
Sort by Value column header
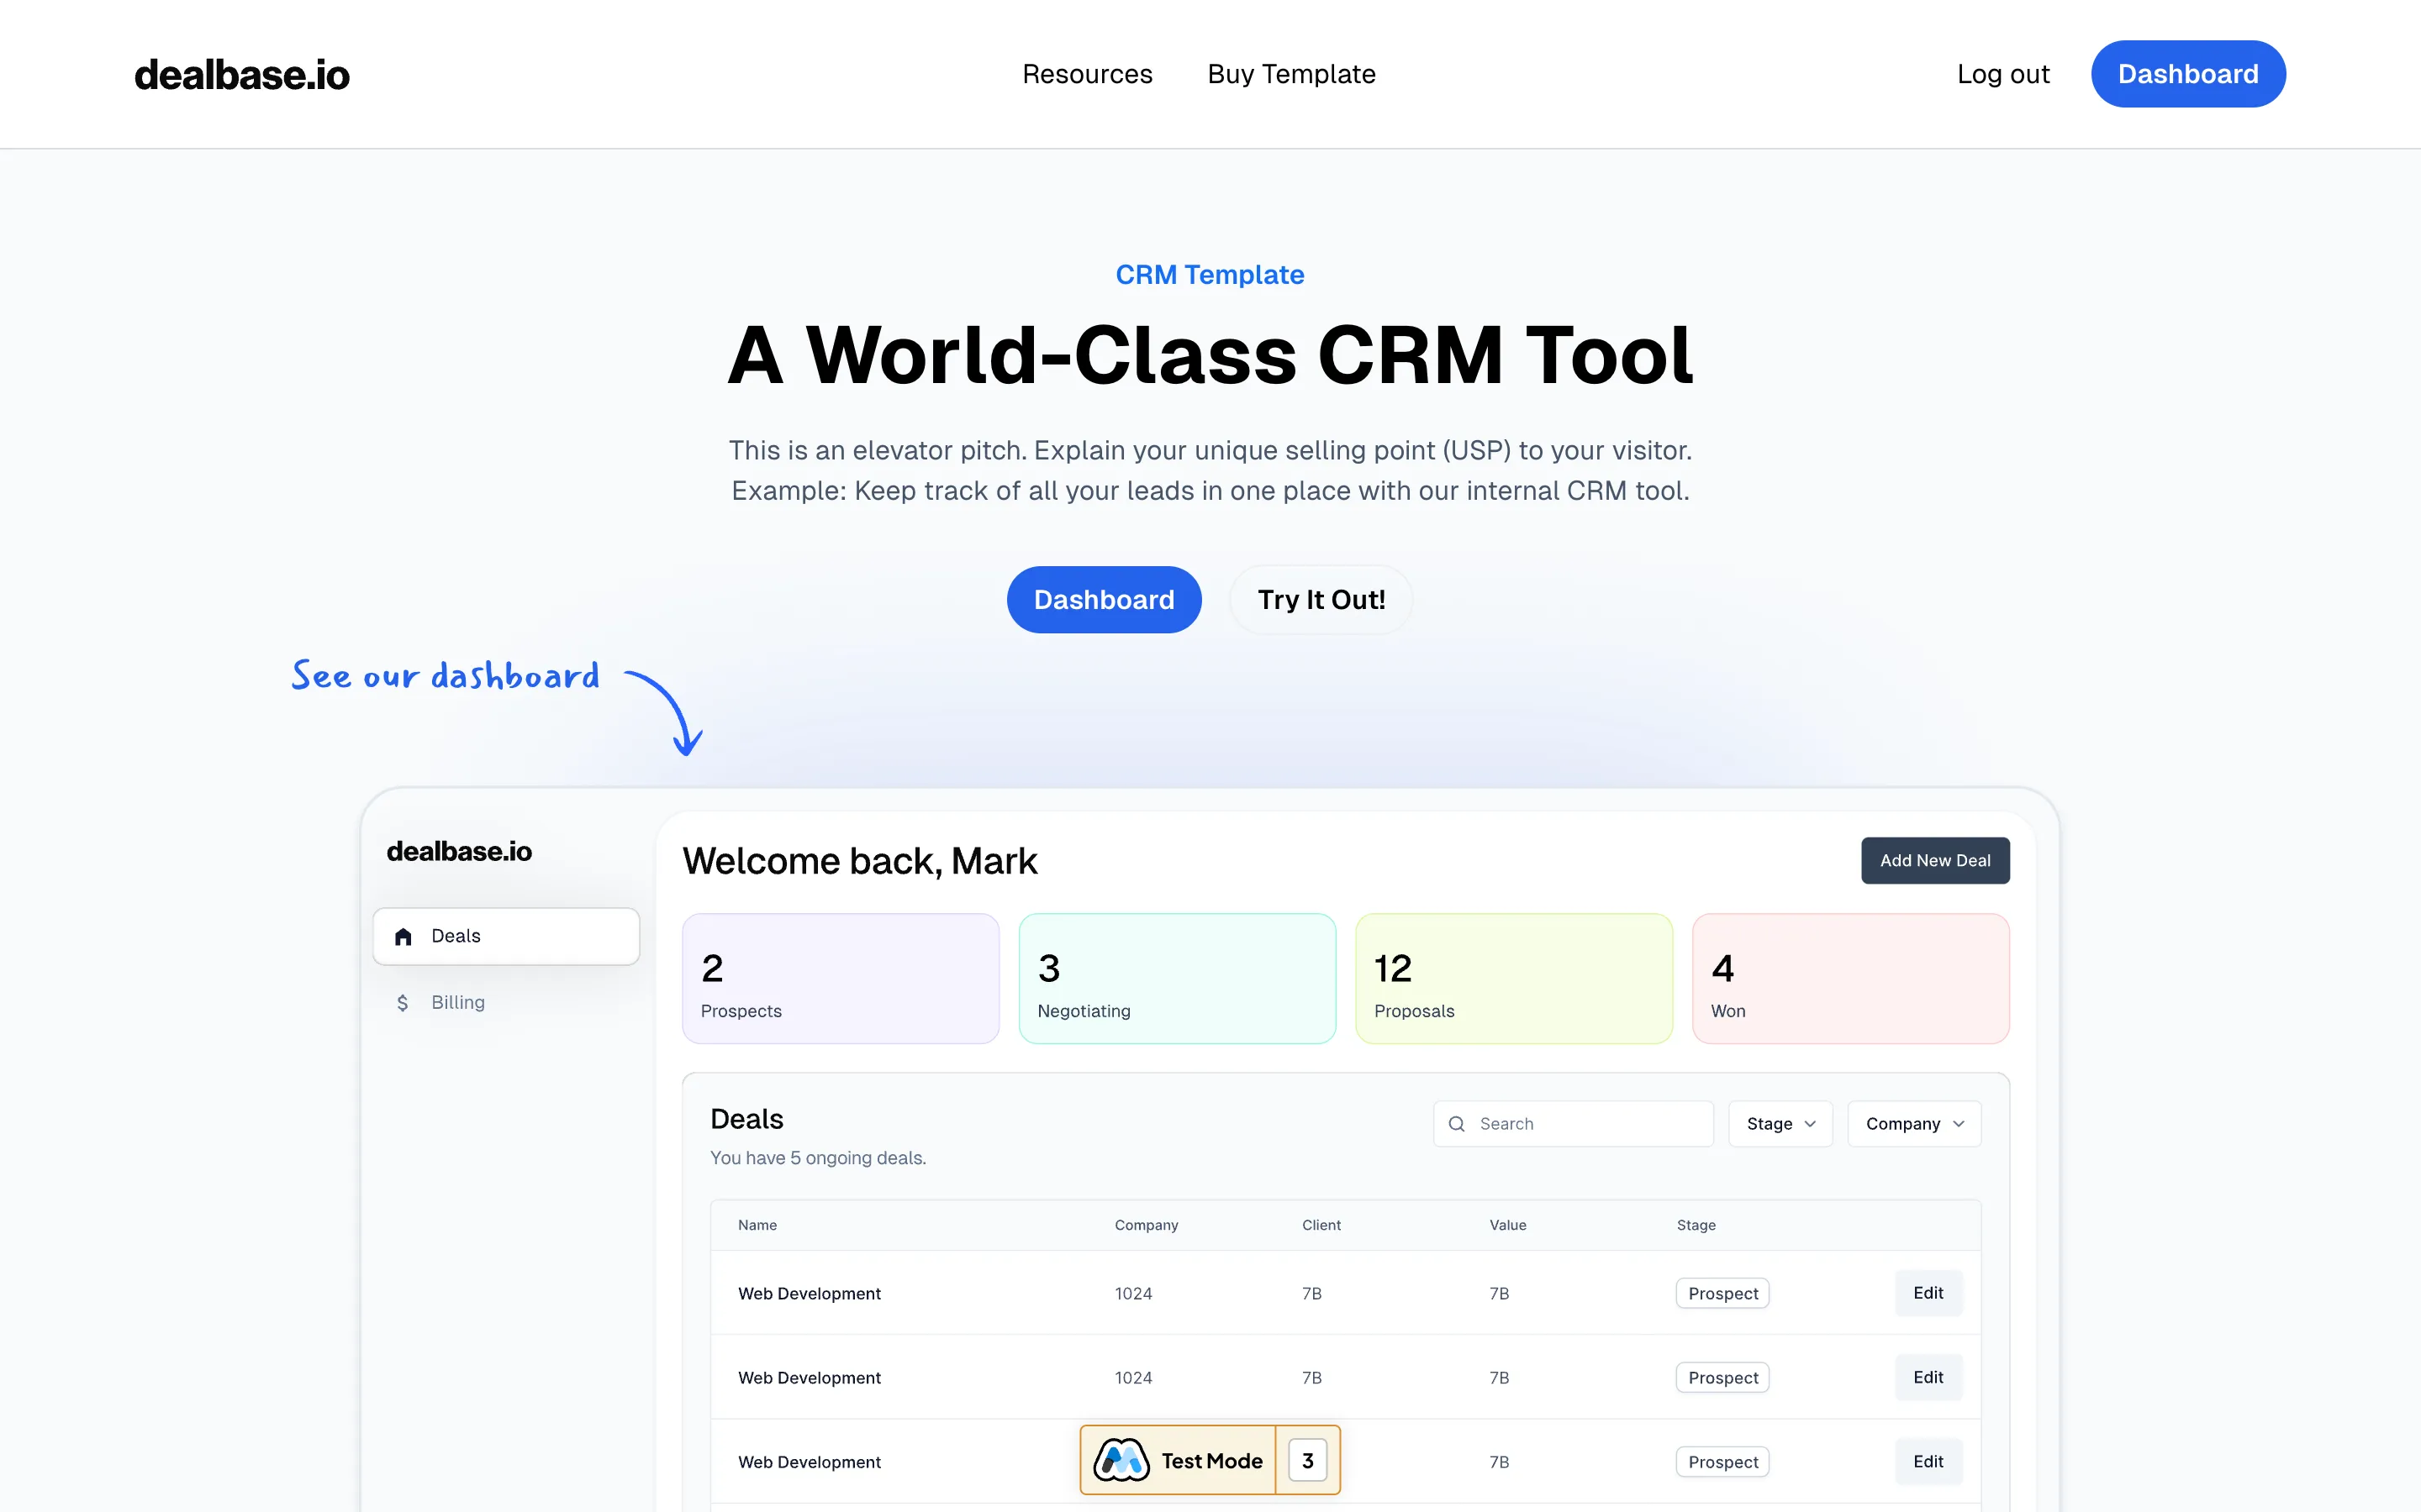coord(1507,1225)
